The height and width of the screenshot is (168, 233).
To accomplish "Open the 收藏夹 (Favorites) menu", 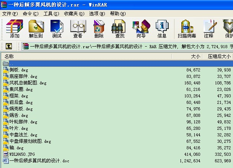I will click(x=73, y=13).
